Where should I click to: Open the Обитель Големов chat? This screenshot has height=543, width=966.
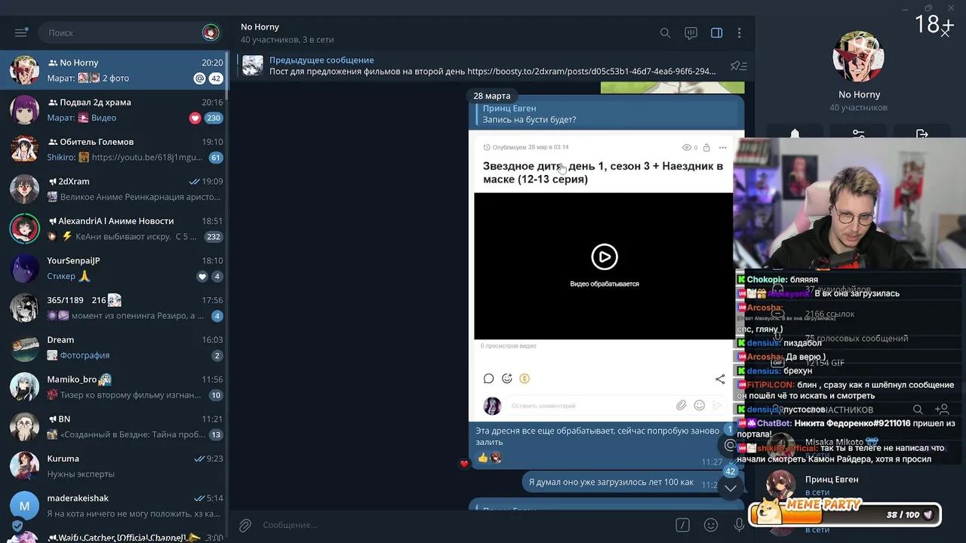[114, 149]
